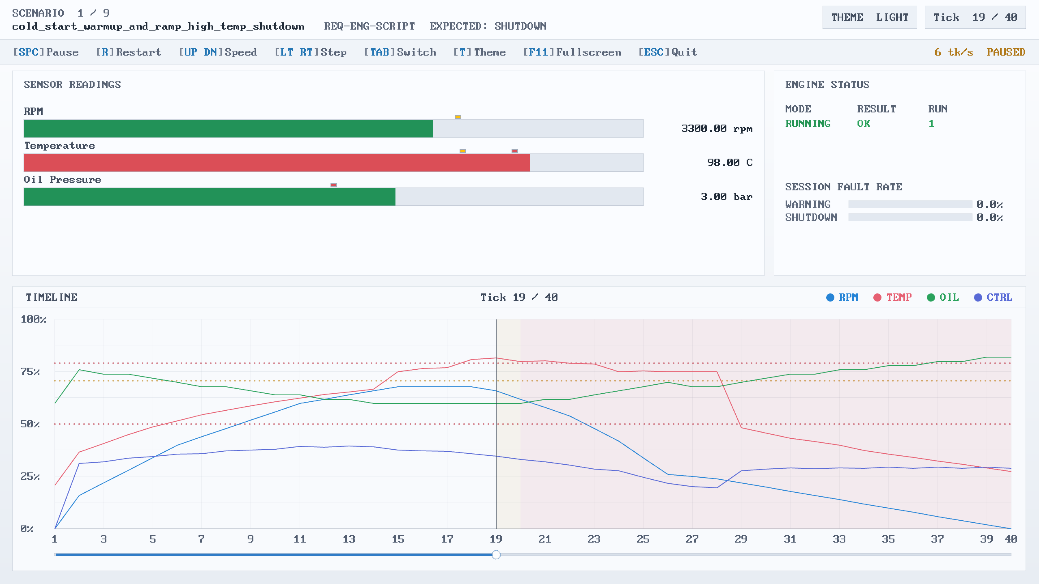Click the [LT RT] Step control
1039x584 pixels.
point(310,52)
